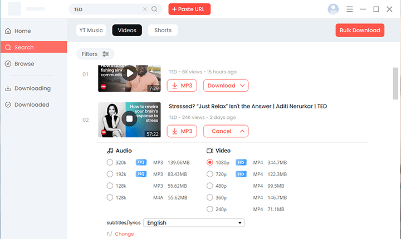Click the Bulk Download button

(360, 30)
